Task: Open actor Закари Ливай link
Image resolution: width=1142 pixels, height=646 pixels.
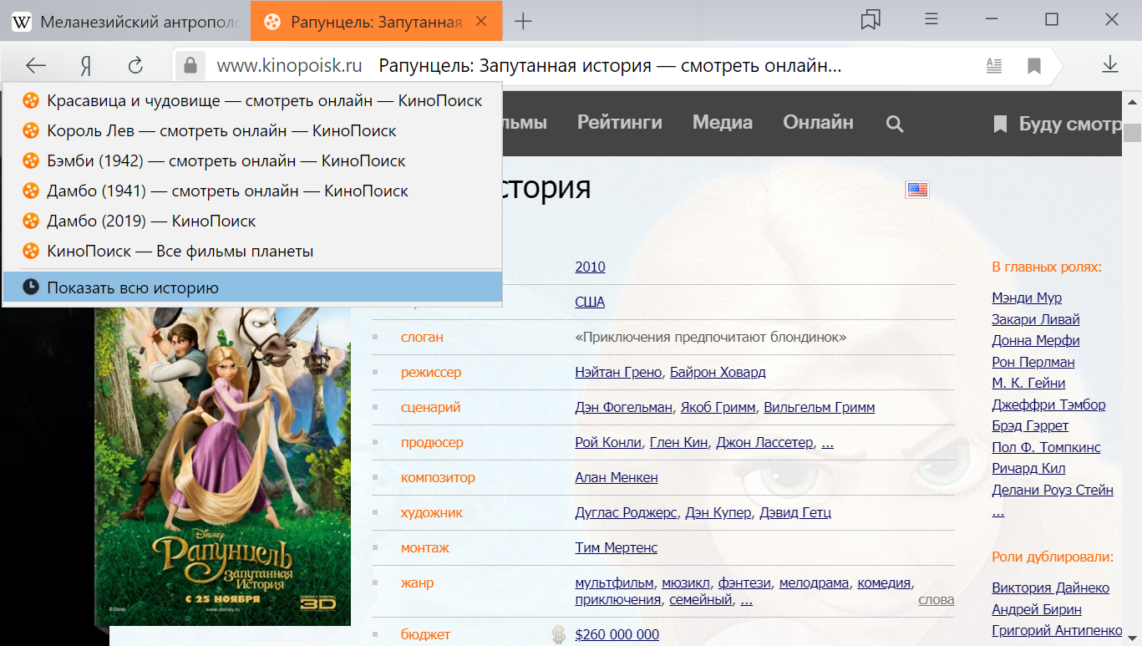Action: (1036, 319)
